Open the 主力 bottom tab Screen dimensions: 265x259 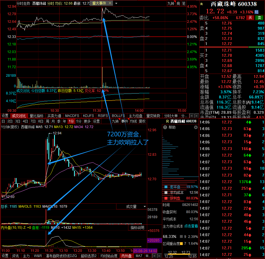(x=26, y=256)
